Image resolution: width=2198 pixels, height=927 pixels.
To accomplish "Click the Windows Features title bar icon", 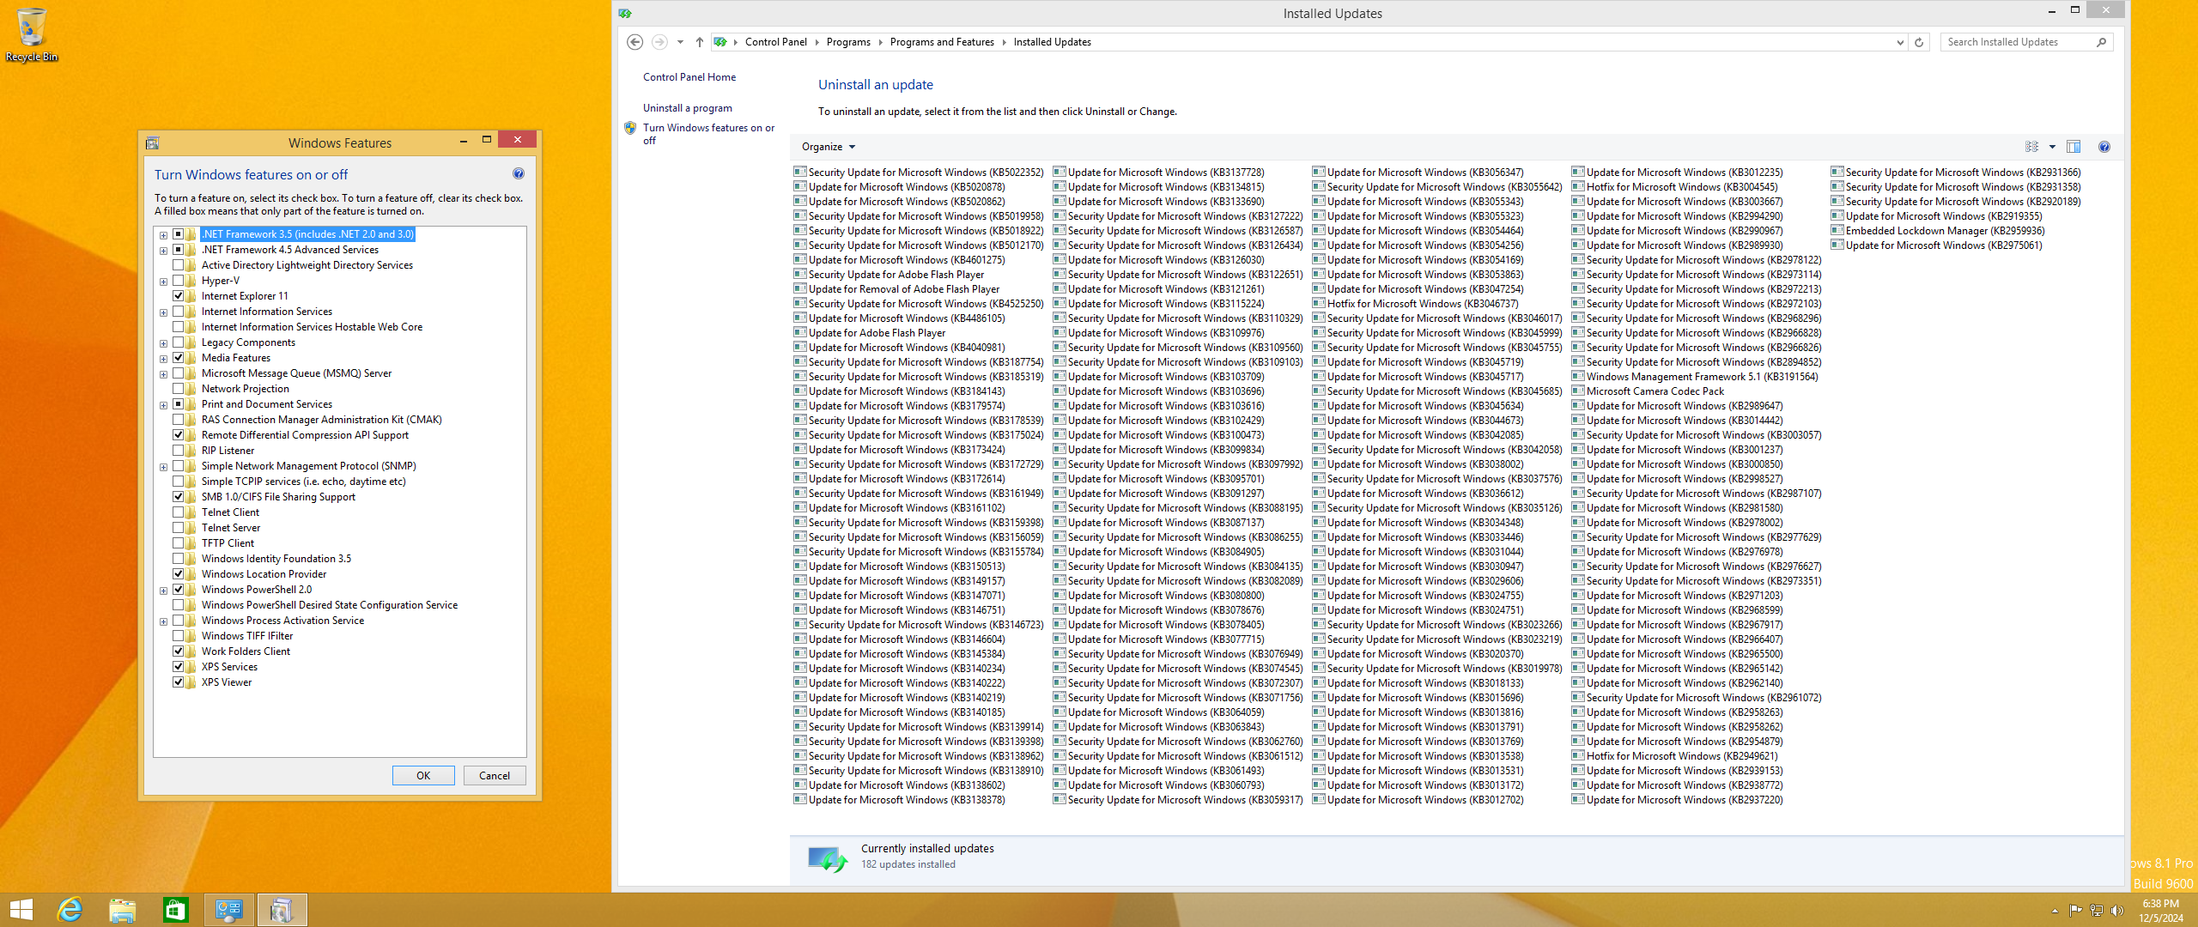I will 153,142.
